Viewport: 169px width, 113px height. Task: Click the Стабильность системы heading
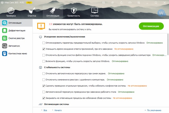point(57,67)
